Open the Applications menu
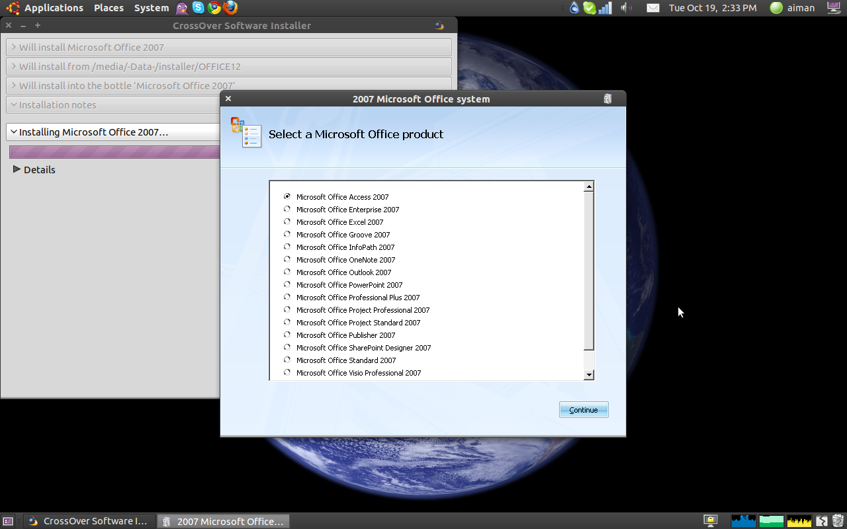Image resolution: width=847 pixels, height=529 pixels. 54,8
